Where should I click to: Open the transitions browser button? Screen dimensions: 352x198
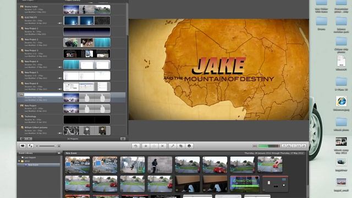click(x=299, y=146)
